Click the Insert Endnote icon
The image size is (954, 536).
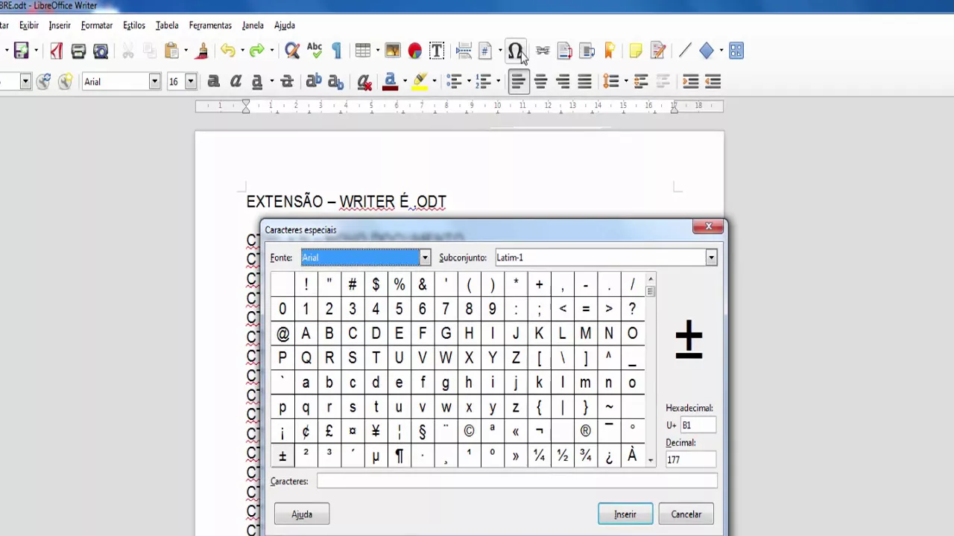click(x=587, y=51)
